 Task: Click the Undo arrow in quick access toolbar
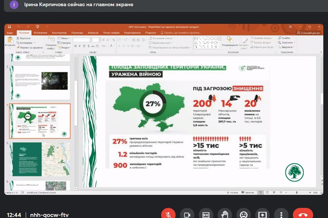(18, 27)
